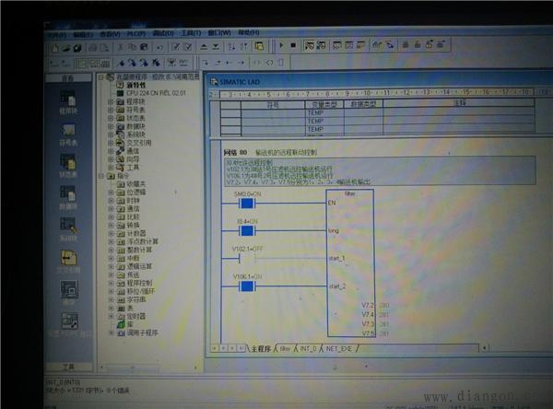Viewport: 553px width, 409px height.
Task: Collapse the 指令 tree node
Action: 101,176
